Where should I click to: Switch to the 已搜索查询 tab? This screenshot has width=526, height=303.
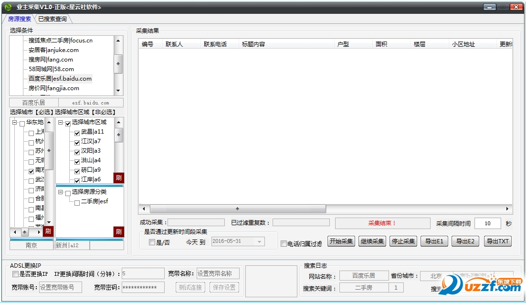(x=53, y=19)
